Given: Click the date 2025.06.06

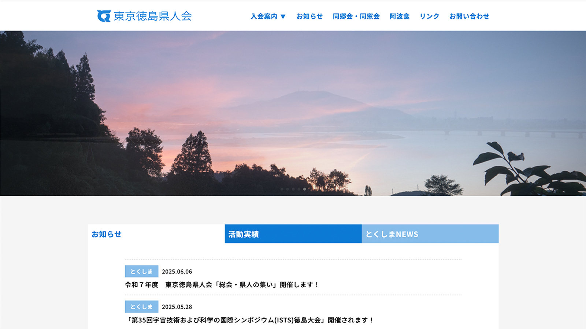Looking at the screenshot, I should [x=177, y=272].
